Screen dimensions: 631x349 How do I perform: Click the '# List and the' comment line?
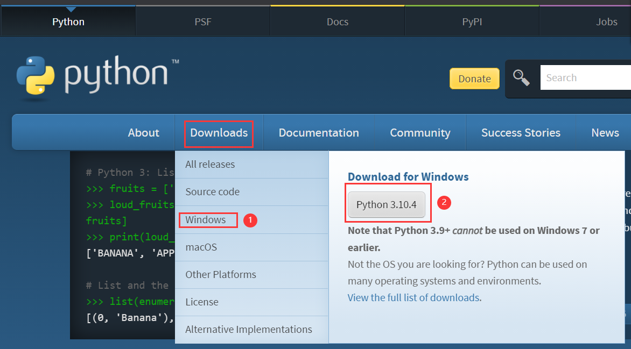(x=127, y=286)
